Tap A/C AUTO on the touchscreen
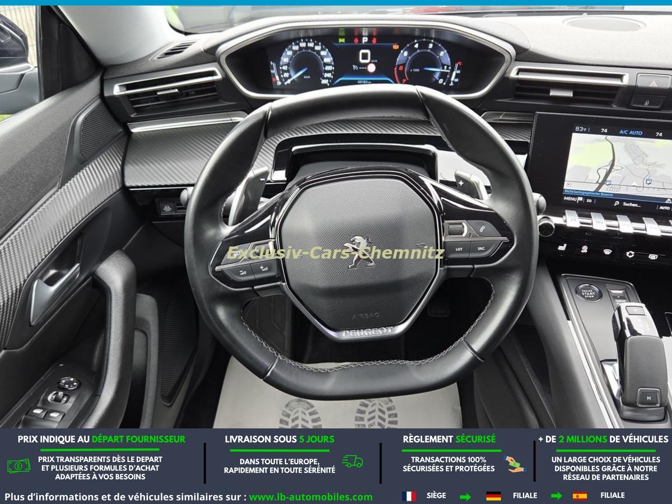Image resolution: width=672 pixels, height=504 pixels. click(631, 132)
